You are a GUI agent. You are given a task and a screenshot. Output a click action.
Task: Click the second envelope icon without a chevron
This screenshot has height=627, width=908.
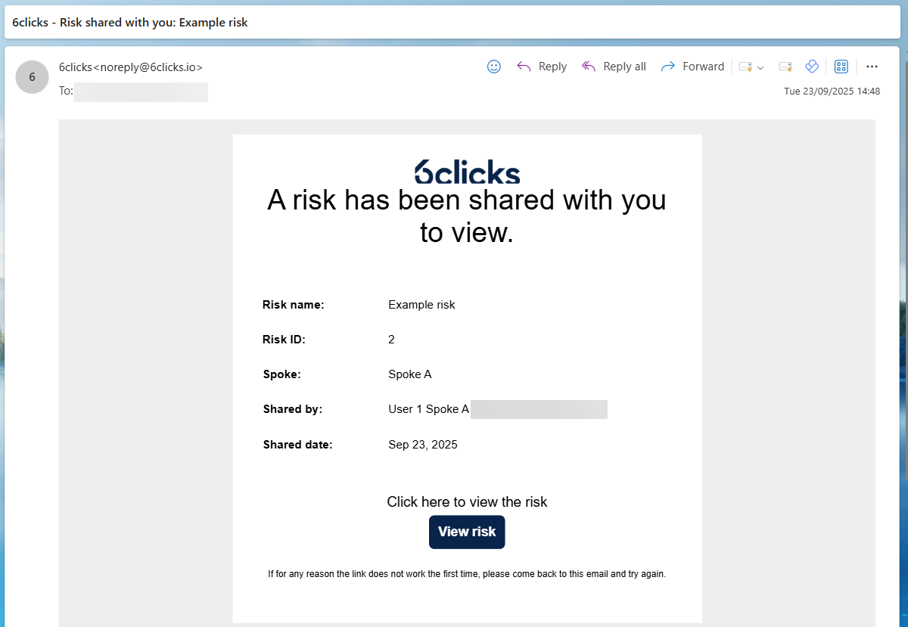(785, 67)
